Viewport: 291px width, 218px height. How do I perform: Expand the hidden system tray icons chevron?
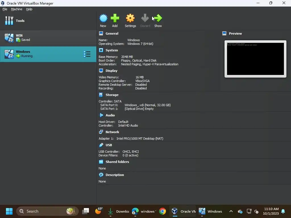(x=231, y=211)
